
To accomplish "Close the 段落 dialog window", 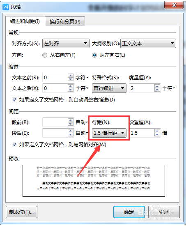I will [x=174, y=5].
